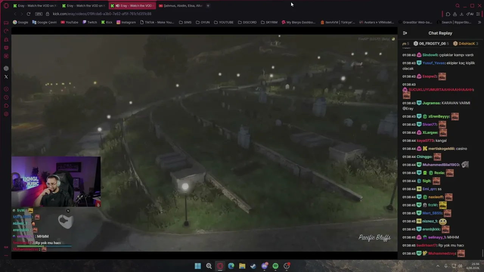Open the X (Twitter) sidebar panel
This screenshot has height=272, width=484.
tap(6, 77)
